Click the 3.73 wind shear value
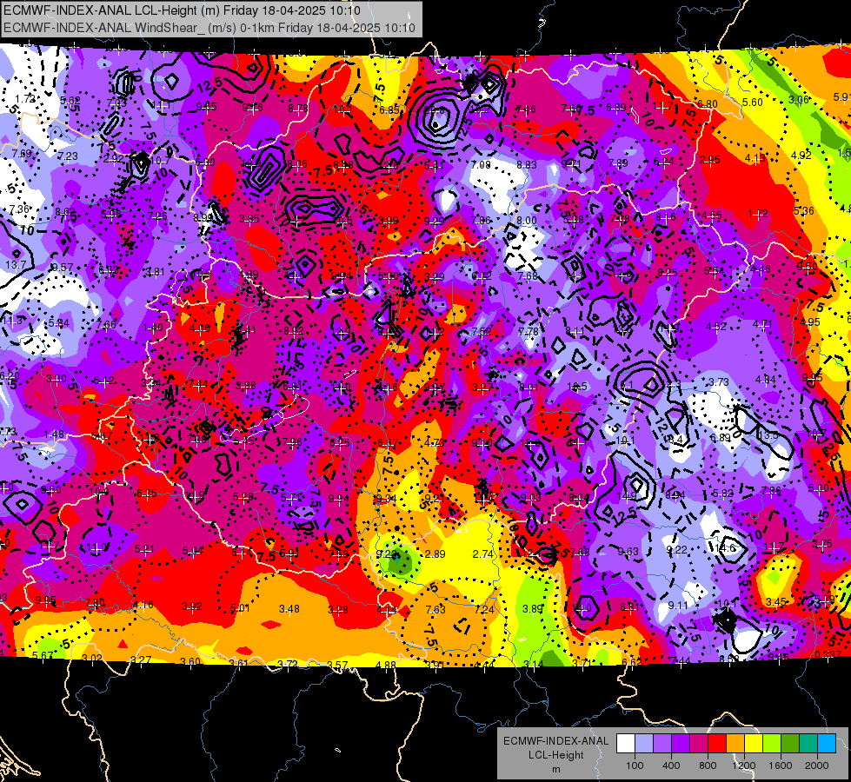Image resolution: width=851 pixels, height=782 pixels. (x=718, y=382)
